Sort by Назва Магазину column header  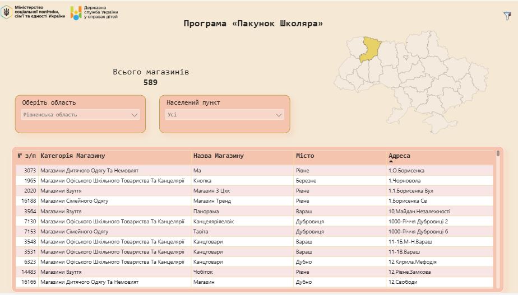(218, 156)
